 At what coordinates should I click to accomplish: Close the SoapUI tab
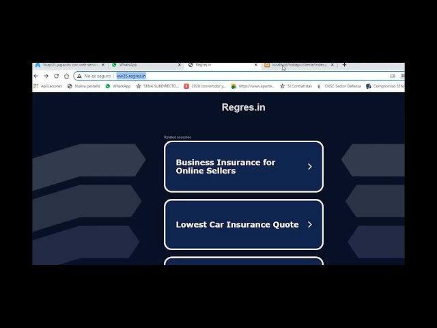point(103,65)
